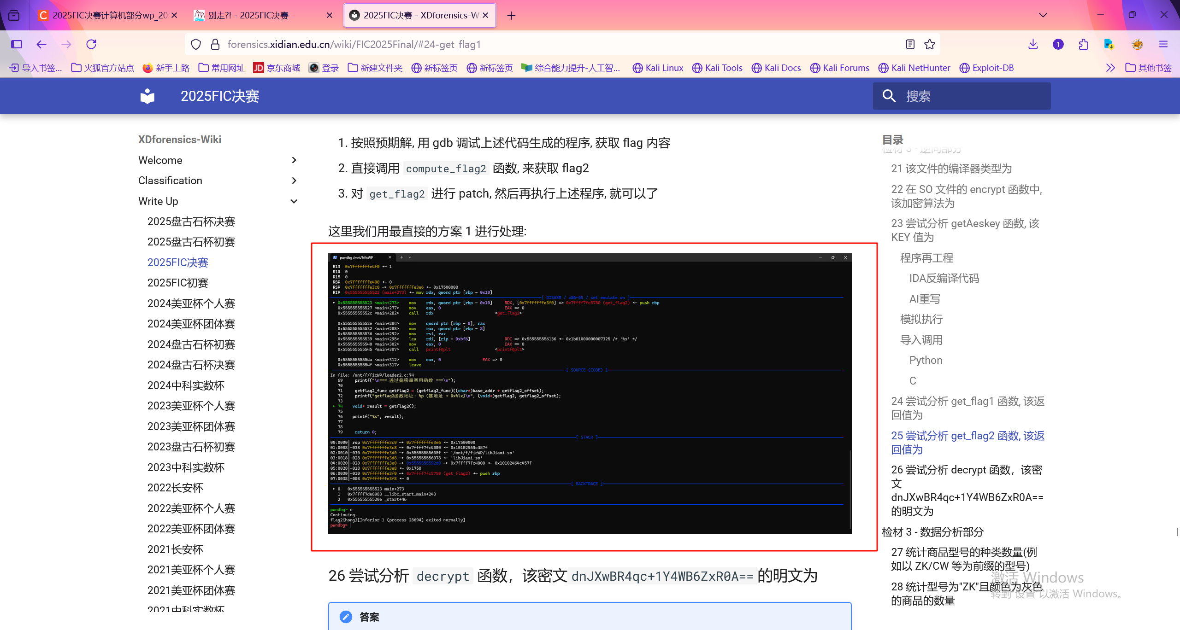
Task: Click the Firefox reload page icon
Action: coord(91,44)
